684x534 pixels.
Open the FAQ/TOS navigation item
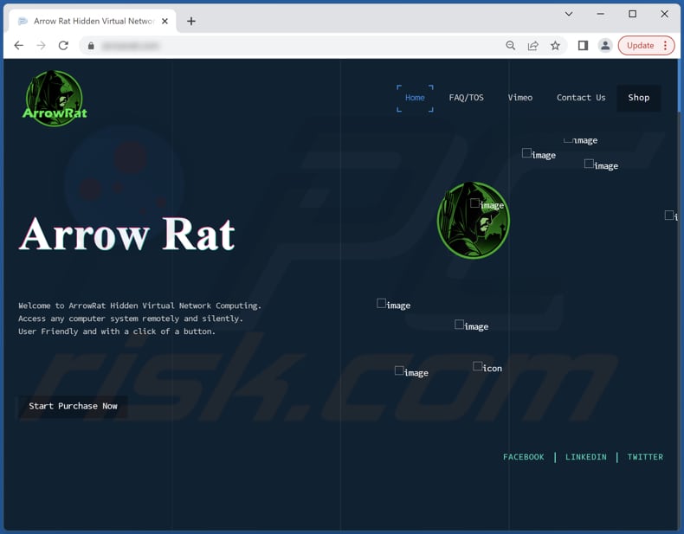point(466,98)
